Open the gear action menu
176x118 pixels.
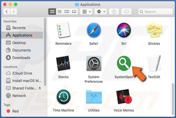pyautogui.click(x=101, y=12)
